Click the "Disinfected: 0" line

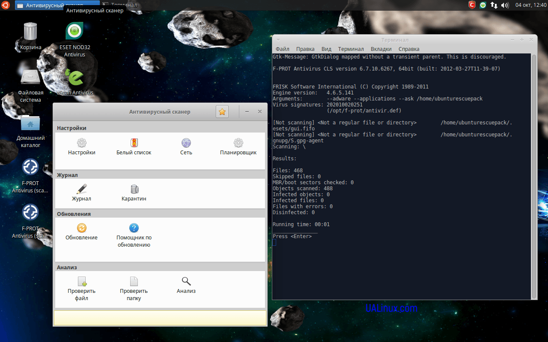(x=294, y=212)
